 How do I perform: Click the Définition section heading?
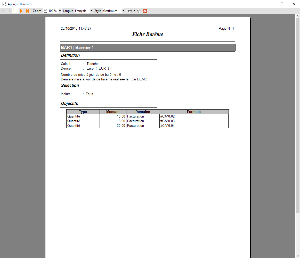[70, 55]
